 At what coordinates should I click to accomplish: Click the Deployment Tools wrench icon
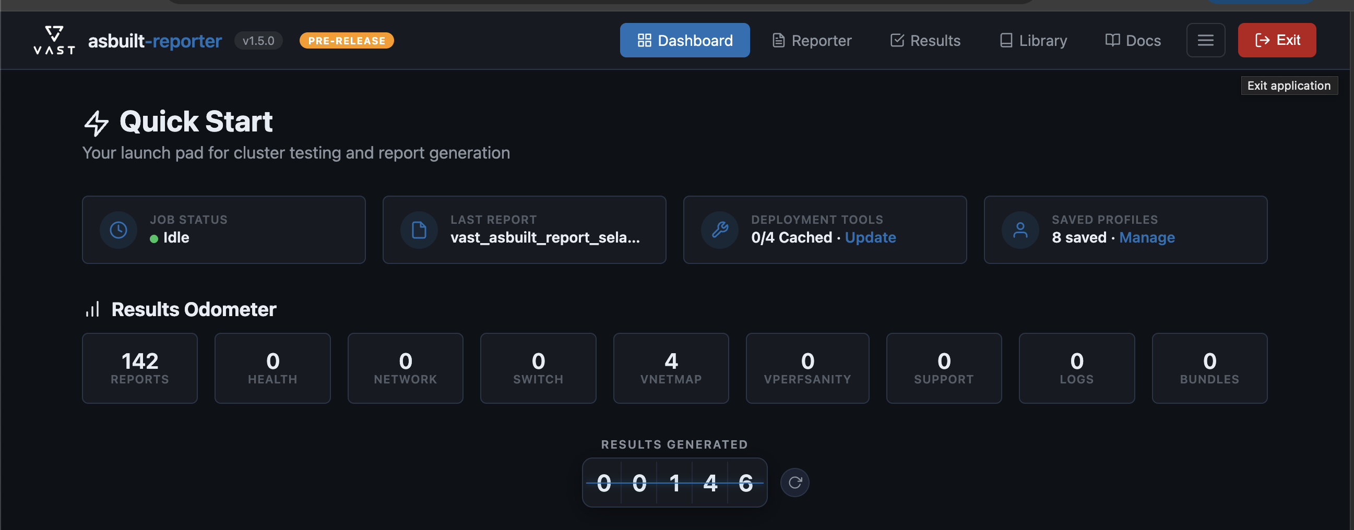[x=720, y=230]
